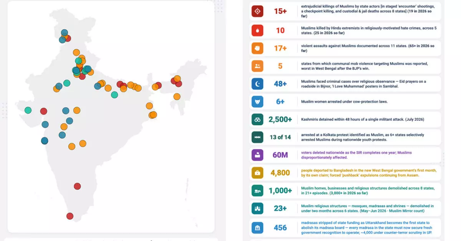
Task: Click the orange '17+' assaults figure
Action: (x=280, y=48)
